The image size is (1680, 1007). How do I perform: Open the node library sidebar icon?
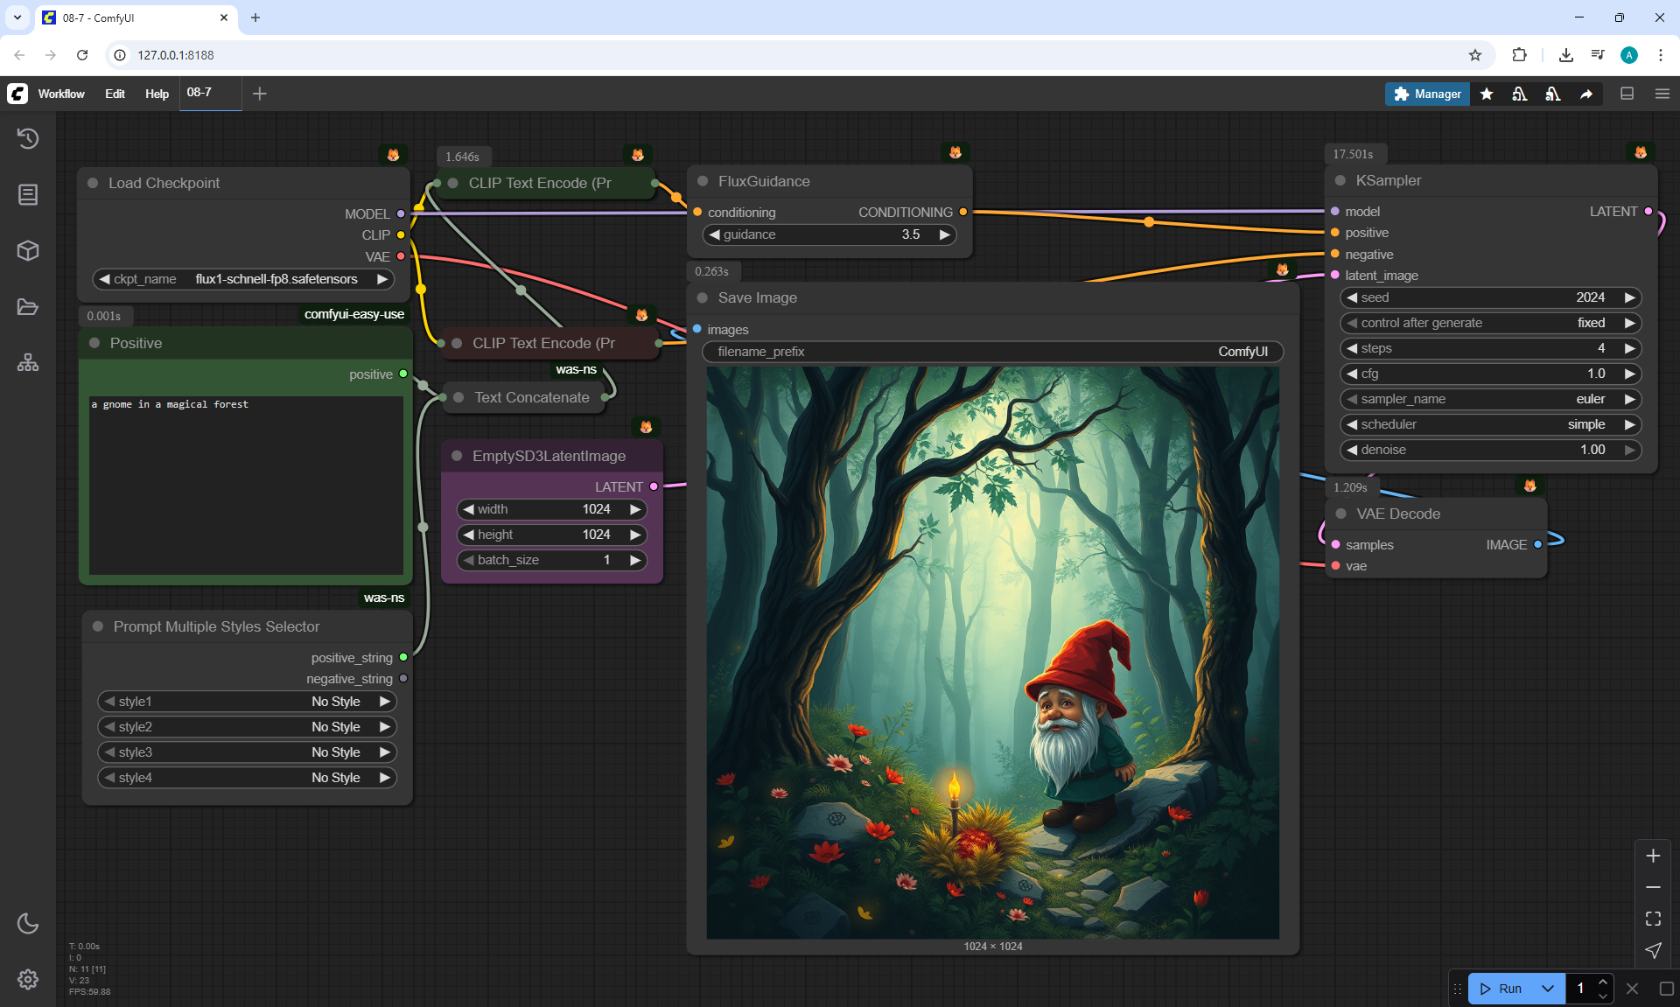click(28, 194)
